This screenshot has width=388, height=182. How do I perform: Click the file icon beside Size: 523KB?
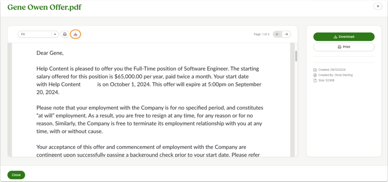(315, 80)
